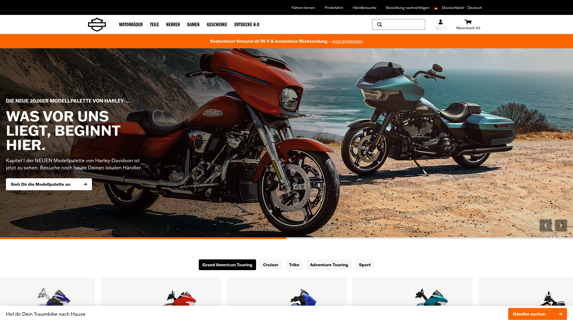Open the Entdecke H-D menu
573x322 pixels.
pos(247,24)
